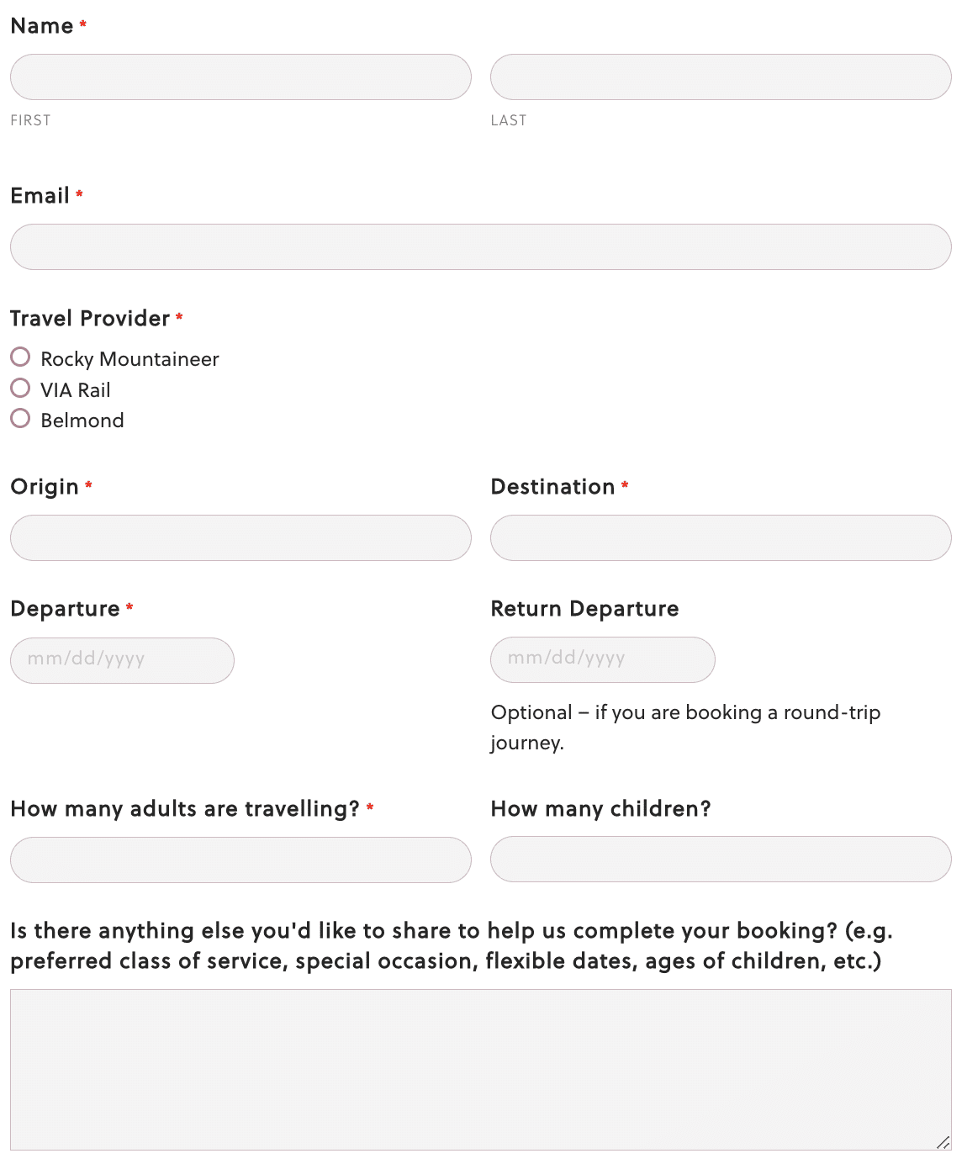Click the adults travelling number field
Viewport: 967px width, 1164px height.
click(240, 860)
